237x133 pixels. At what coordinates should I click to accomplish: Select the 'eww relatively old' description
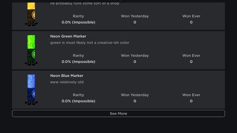pos(67,82)
